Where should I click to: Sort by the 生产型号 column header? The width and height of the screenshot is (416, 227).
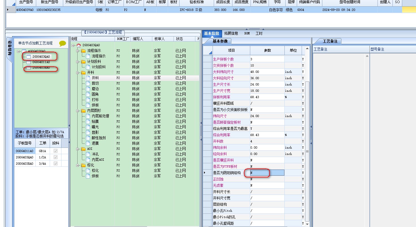click(x=26, y=2)
